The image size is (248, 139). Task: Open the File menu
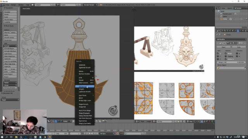[x=8, y=5]
